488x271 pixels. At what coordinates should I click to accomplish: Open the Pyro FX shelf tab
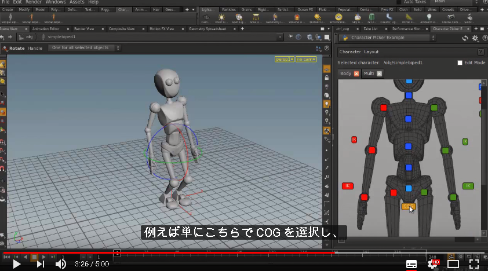tap(387, 10)
